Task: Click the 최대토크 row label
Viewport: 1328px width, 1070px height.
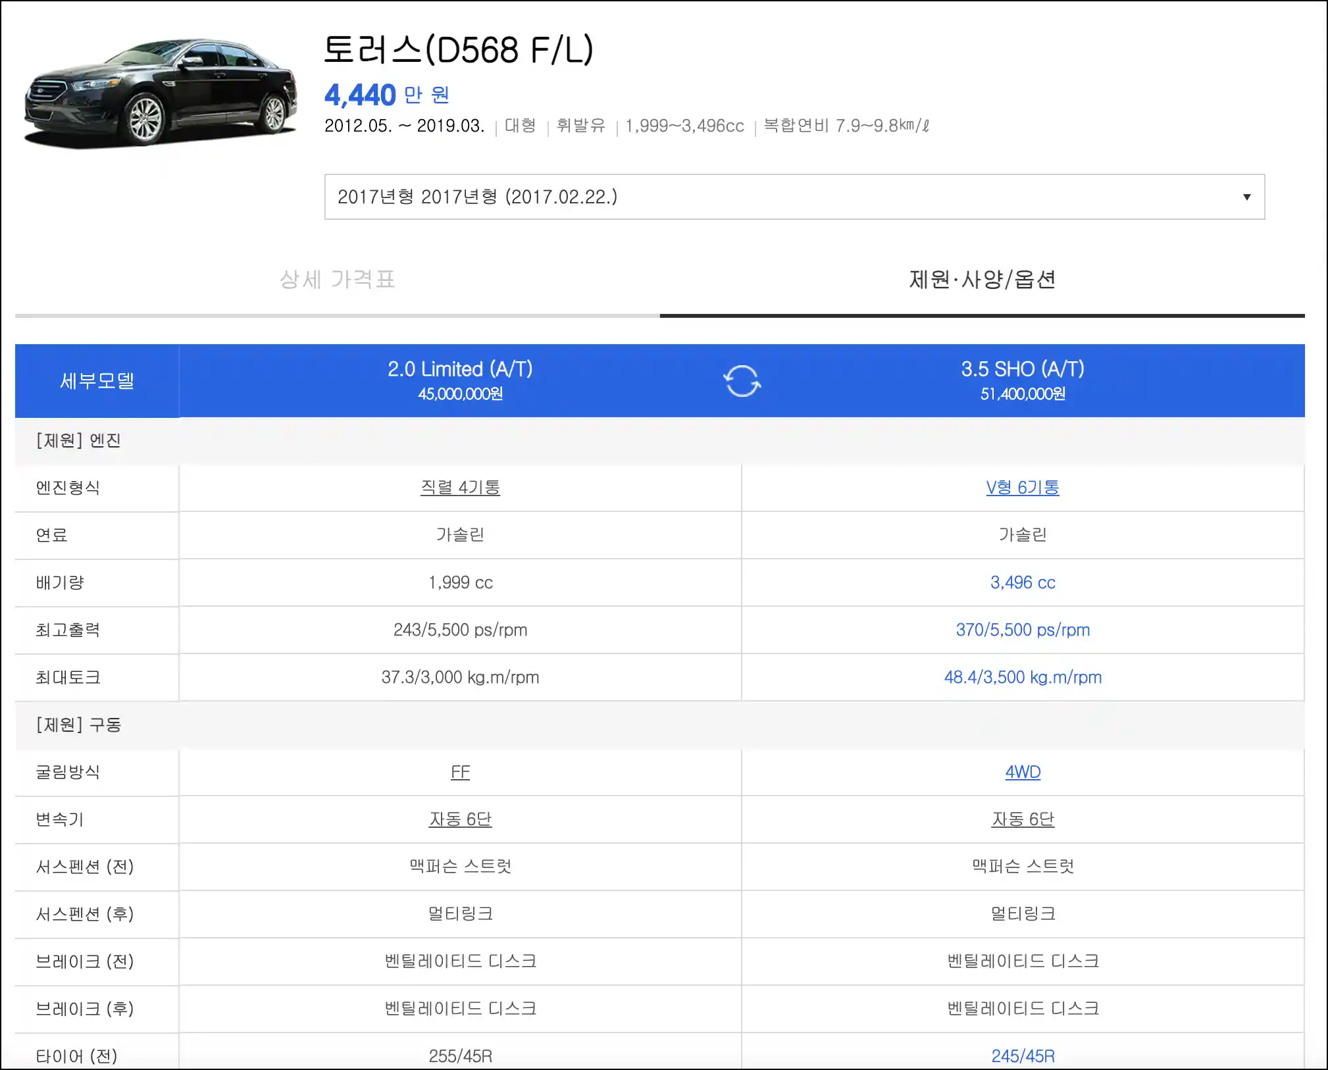Action: tap(68, 677)
